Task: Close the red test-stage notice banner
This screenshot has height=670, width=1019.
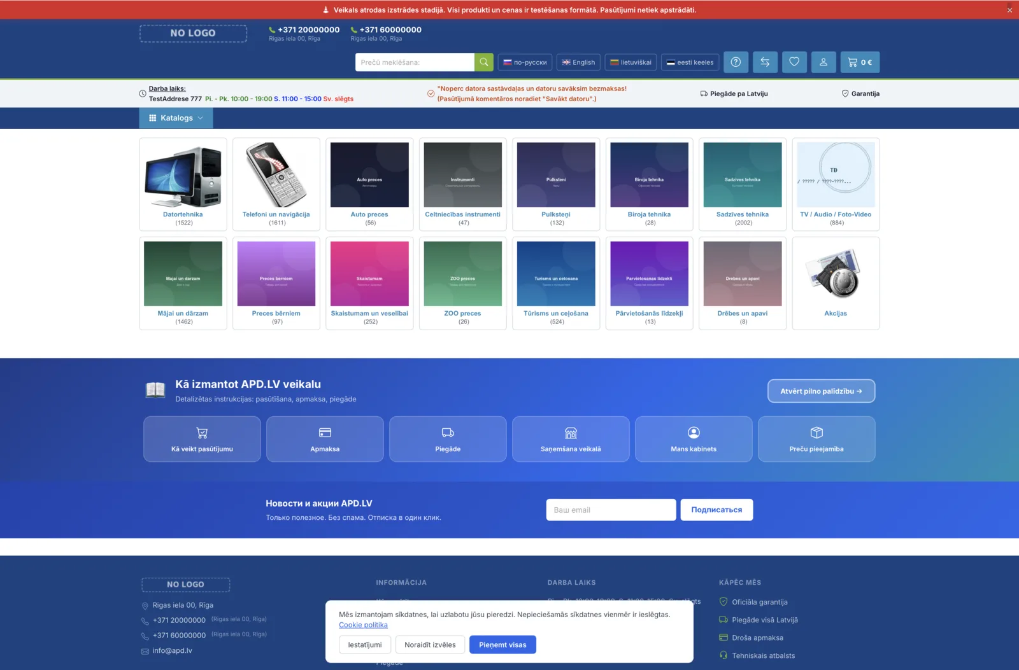Action: click(1009, 10)
